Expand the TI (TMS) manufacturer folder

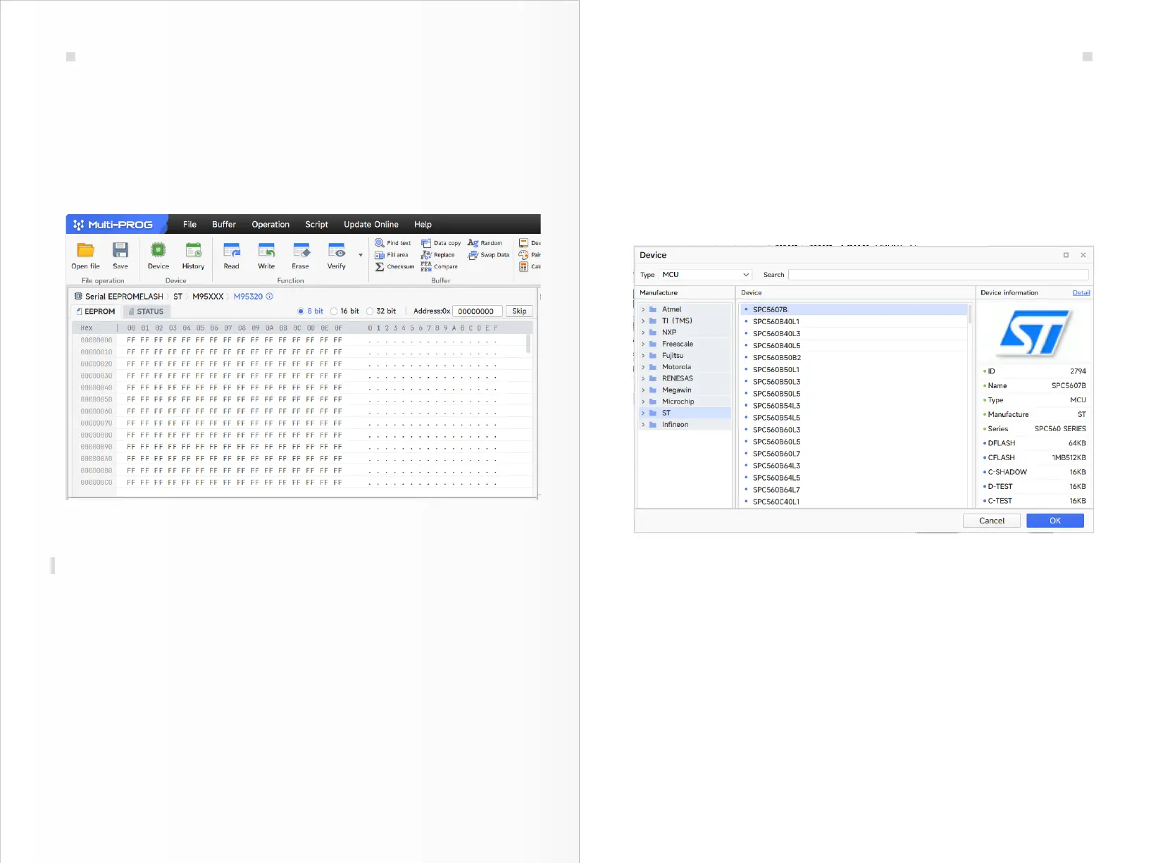click(643, 321)
